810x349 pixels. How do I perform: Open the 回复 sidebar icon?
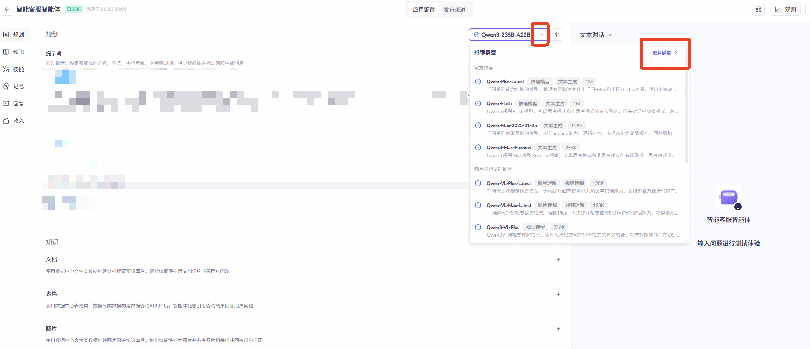[x=6, y=104]
